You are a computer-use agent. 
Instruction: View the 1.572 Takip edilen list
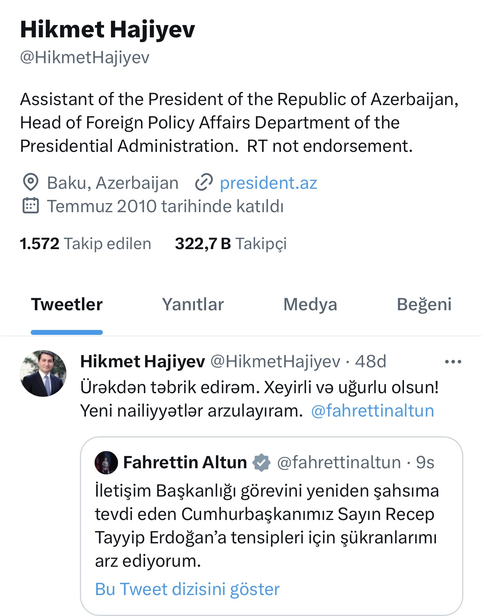pyautogui.click(x=86, y=244)
